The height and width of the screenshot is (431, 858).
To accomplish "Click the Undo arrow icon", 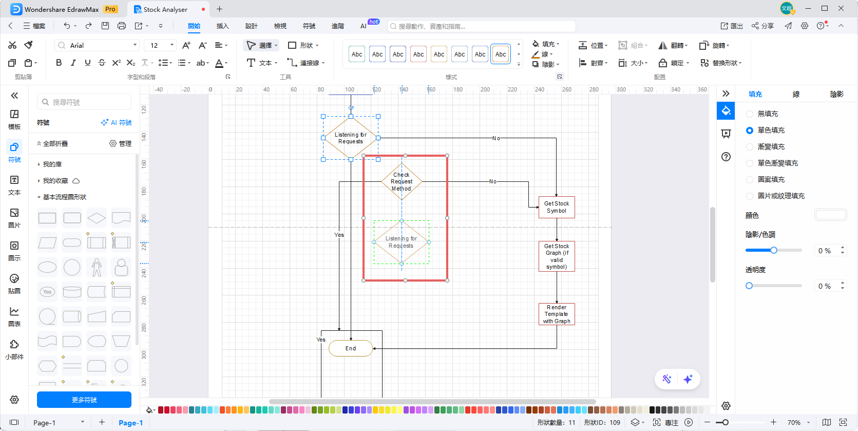I will tap(67, 26).
